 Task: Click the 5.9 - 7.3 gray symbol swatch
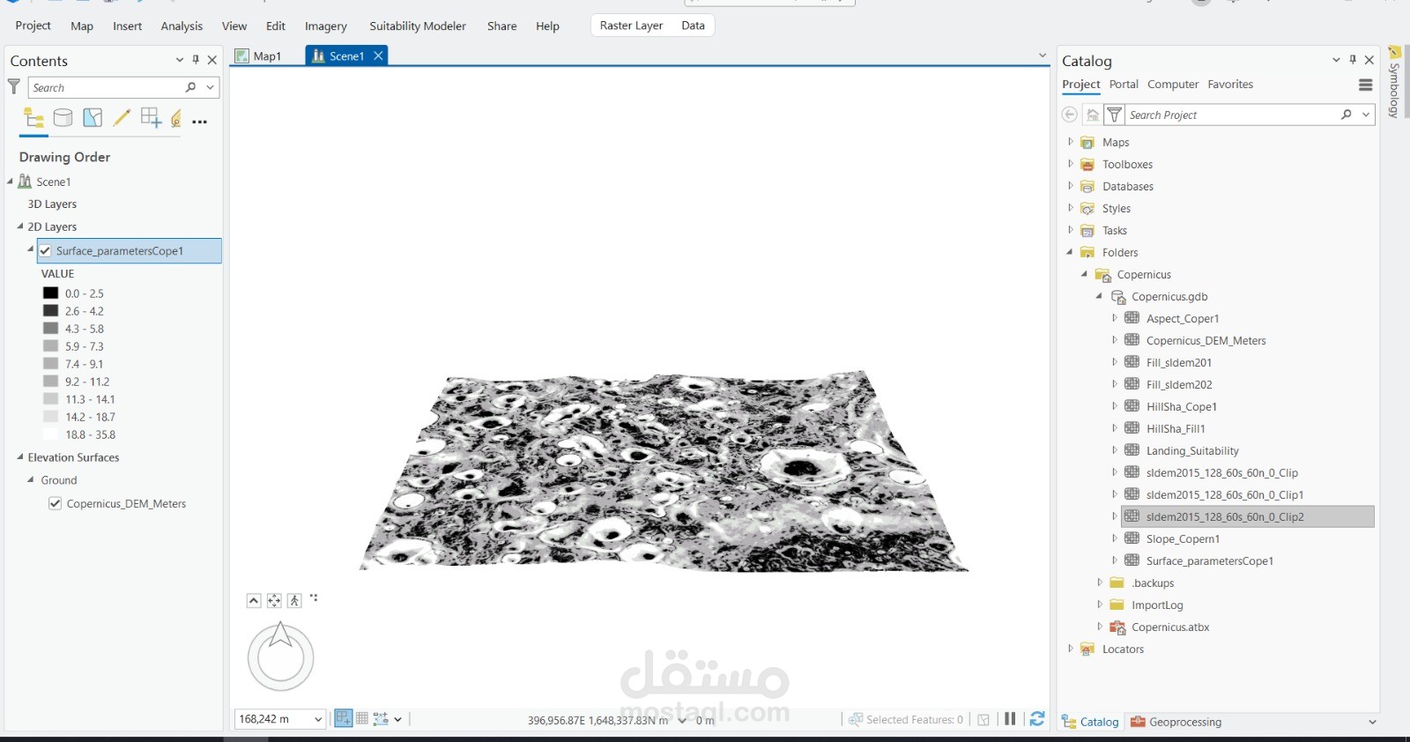[50, 345]
